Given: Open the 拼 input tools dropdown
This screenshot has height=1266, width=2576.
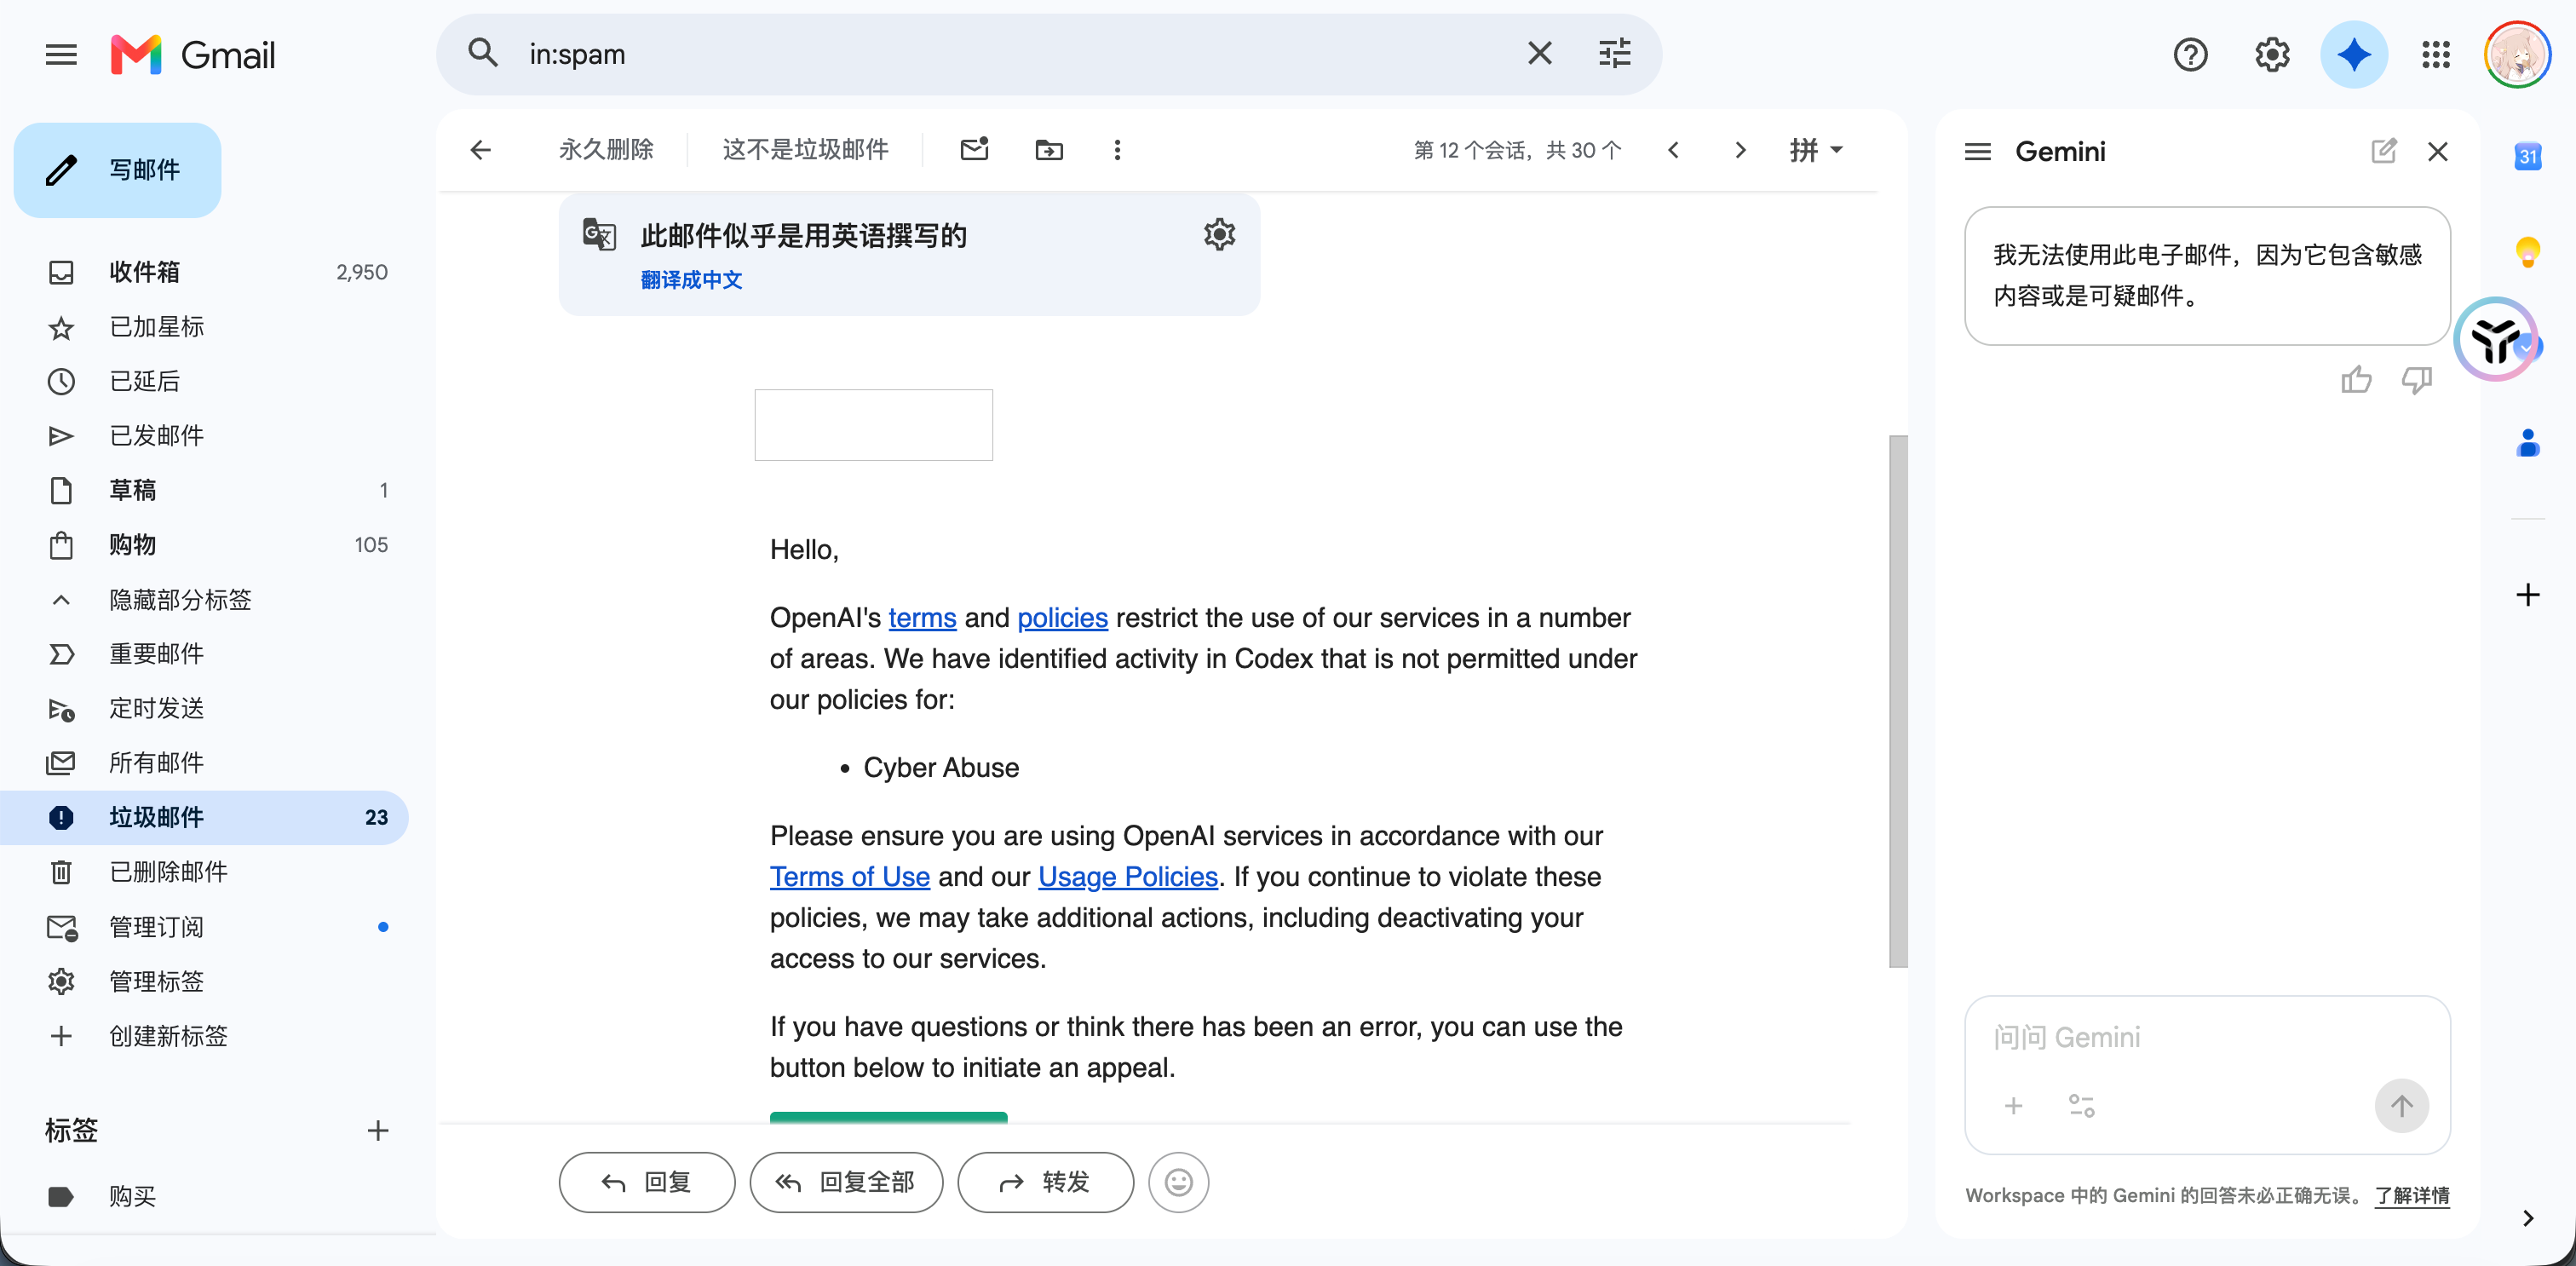Looking at the screenshot, I should tap(1816, 150).
